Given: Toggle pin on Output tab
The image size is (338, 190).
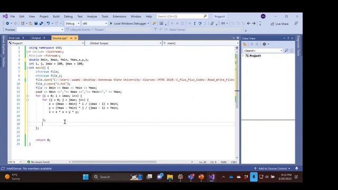Looking at the screenshot, I should (44, 38).
